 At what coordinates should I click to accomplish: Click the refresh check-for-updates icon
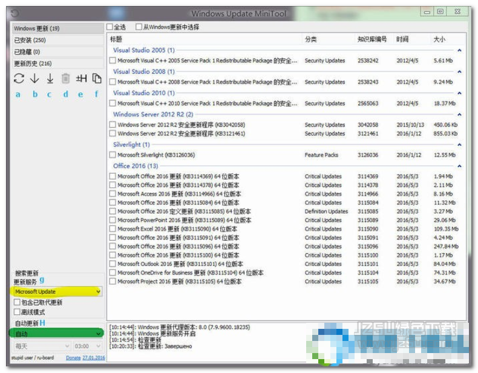19,79
